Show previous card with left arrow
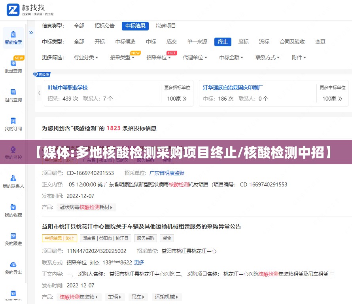This screenshot has height=304, width=352. coord(39,93)
